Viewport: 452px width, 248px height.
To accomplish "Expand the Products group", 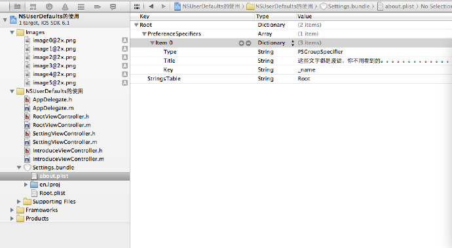I will [12, 219].
